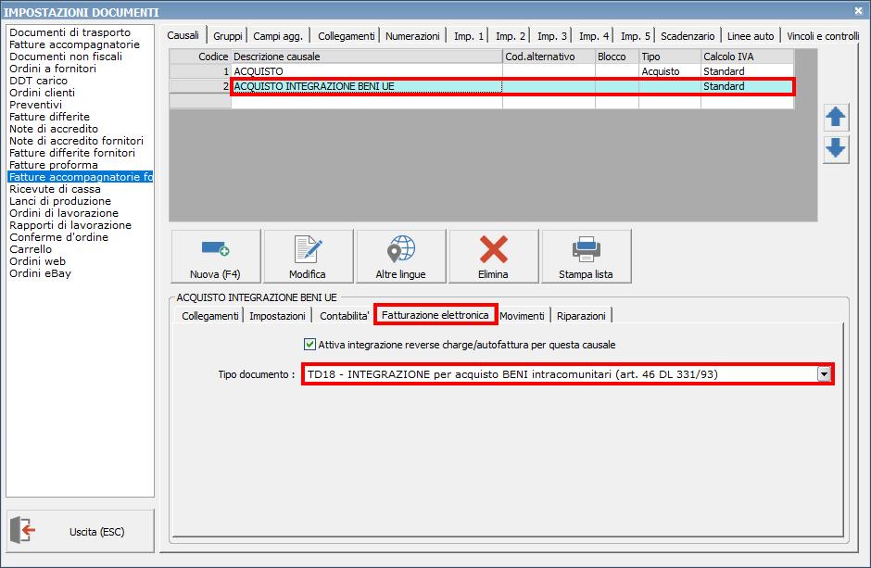Close the Impostazioni Documenti window
Image resolution: width=871 pixels, height=568 pixels.
click(858, 10)
